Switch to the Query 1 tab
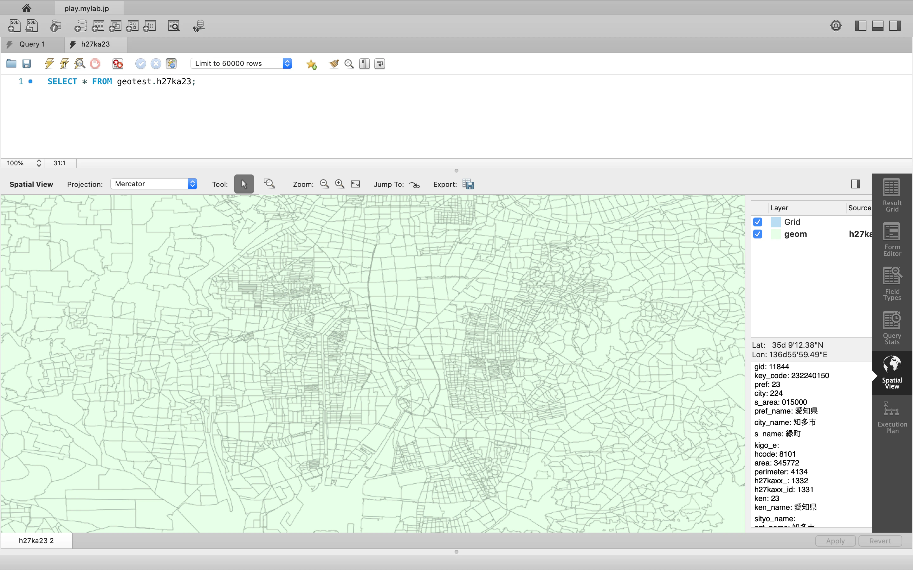The width and height of the screenshot is (913, 570). pos(32,44)
